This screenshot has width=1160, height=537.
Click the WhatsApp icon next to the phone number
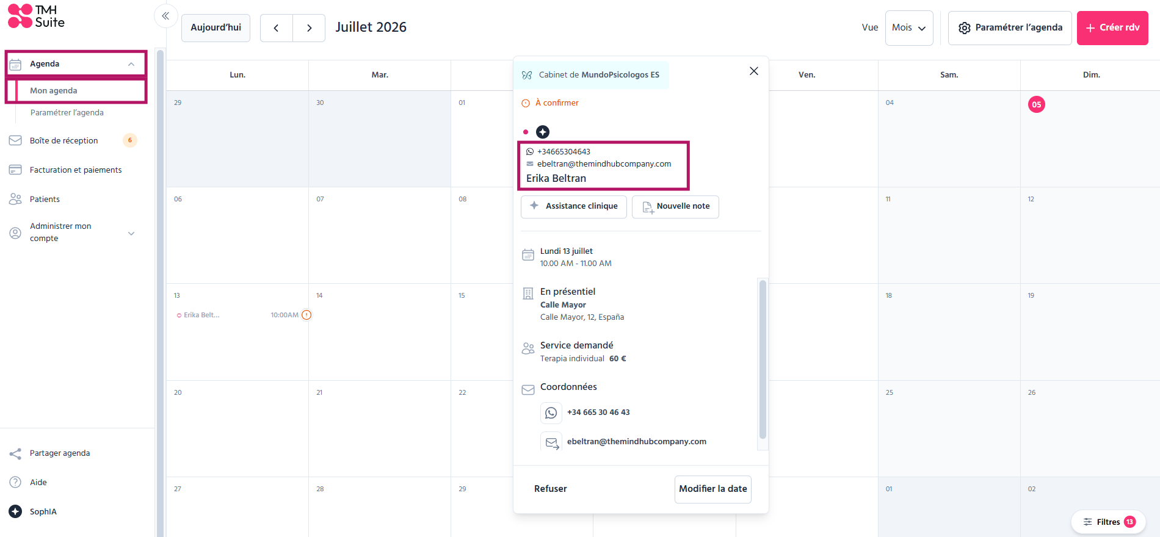[551, 413]
